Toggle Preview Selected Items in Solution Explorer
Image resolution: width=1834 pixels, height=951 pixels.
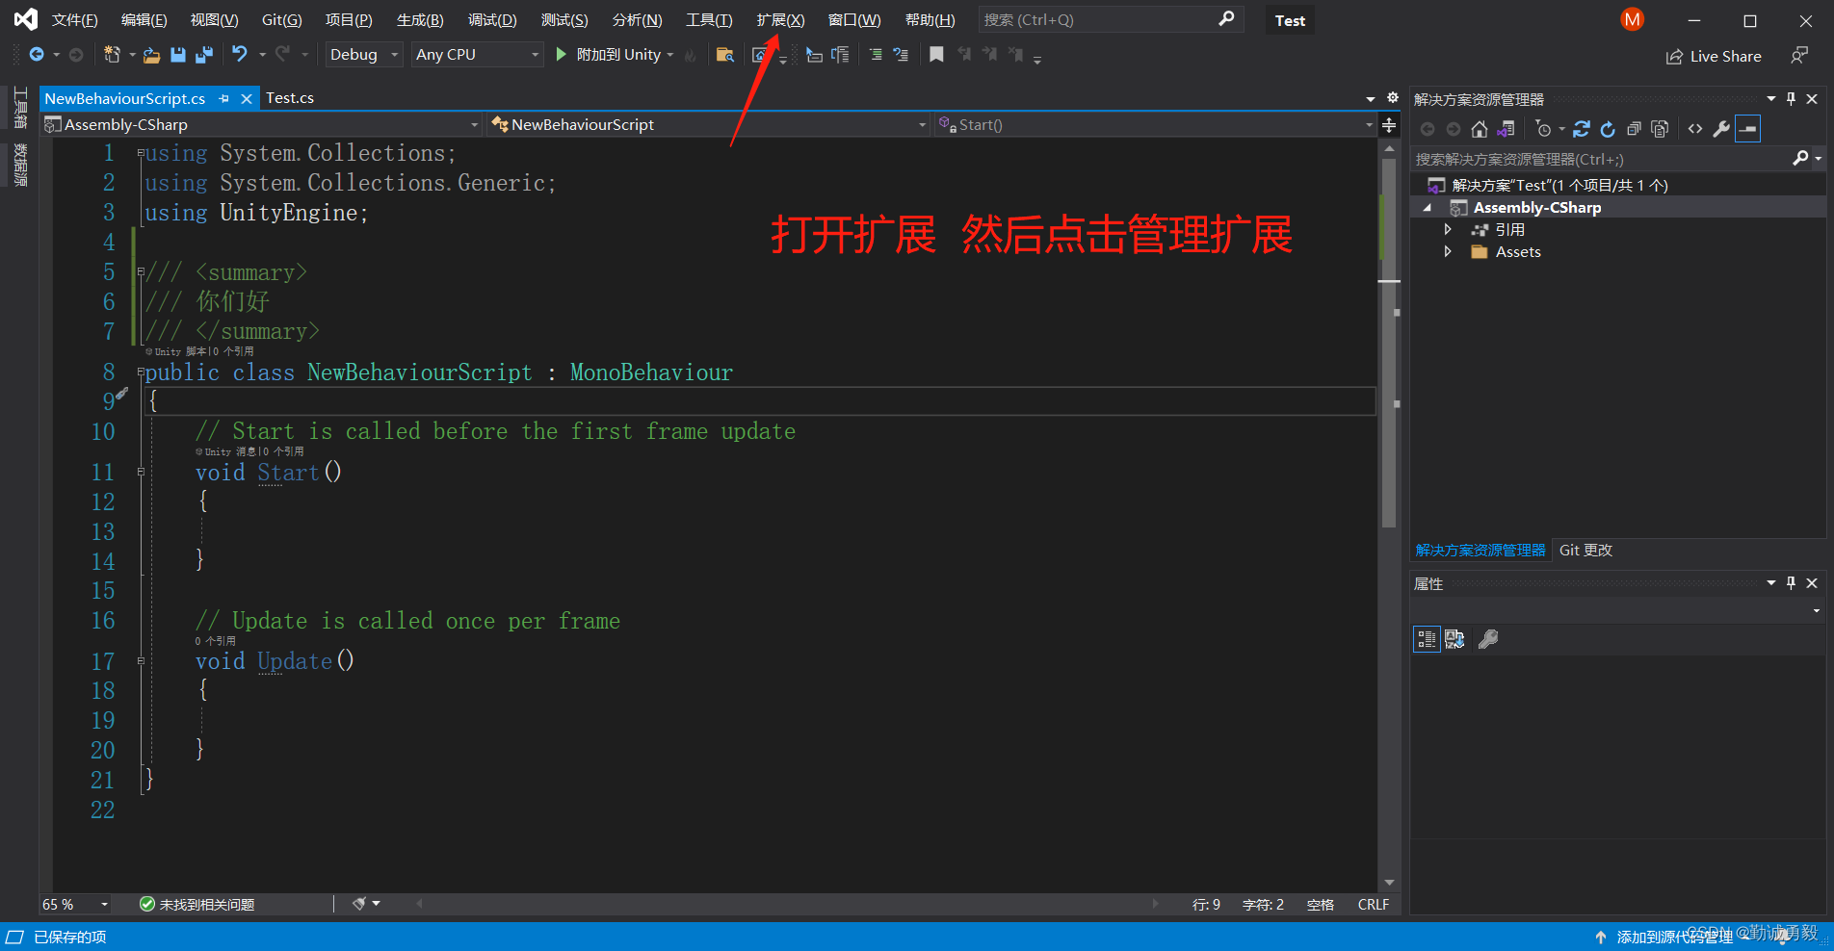(x=1747, y=129)
